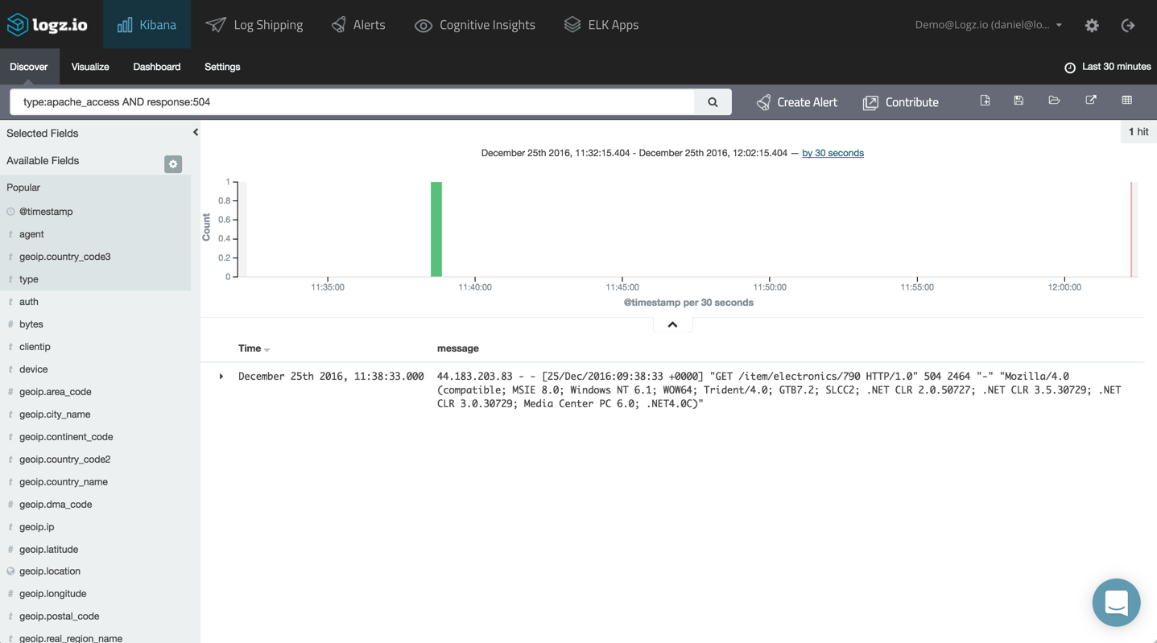Viewport: 1157px width, 643px height.
Task: Collapse the histogram with the caret
Action: click(x=672, y=324)
